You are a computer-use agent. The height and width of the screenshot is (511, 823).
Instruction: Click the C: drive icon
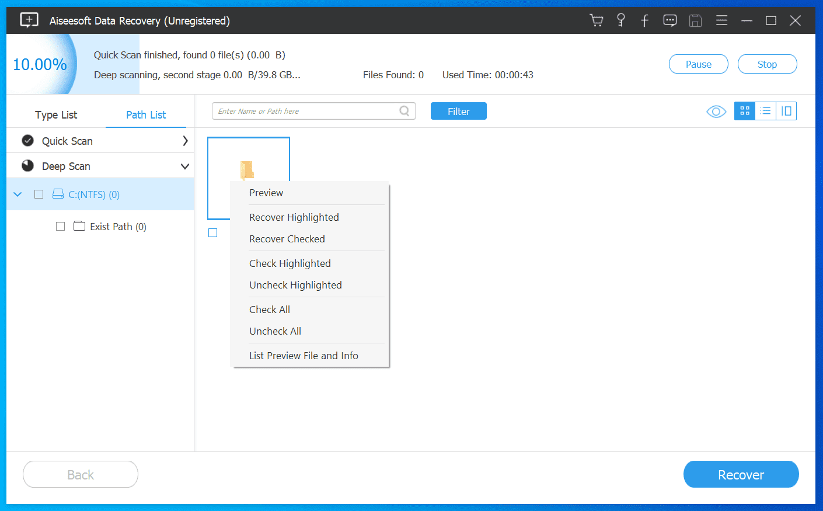click(58, 194)
